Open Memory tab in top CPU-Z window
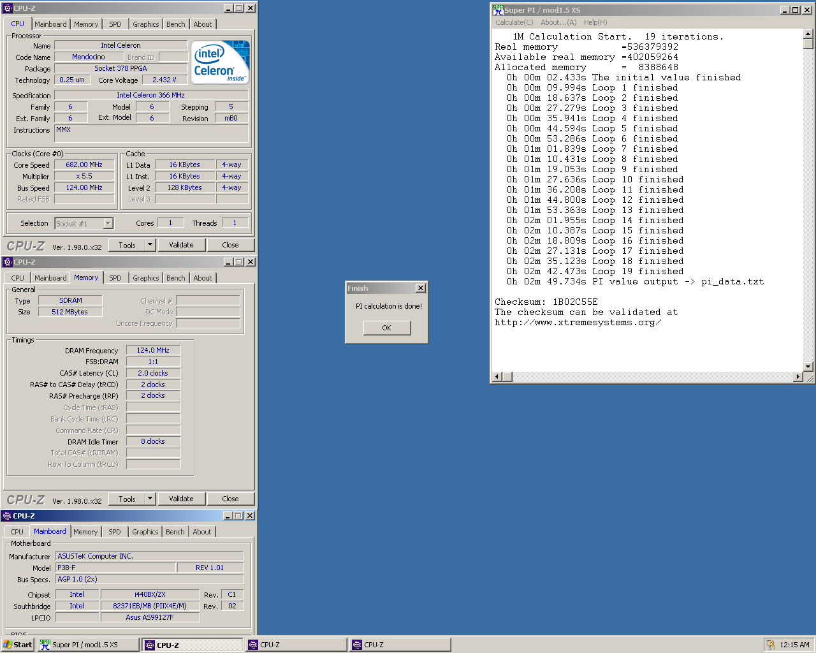The width and height of the screenshot is (816, 653). click(86, 24)
